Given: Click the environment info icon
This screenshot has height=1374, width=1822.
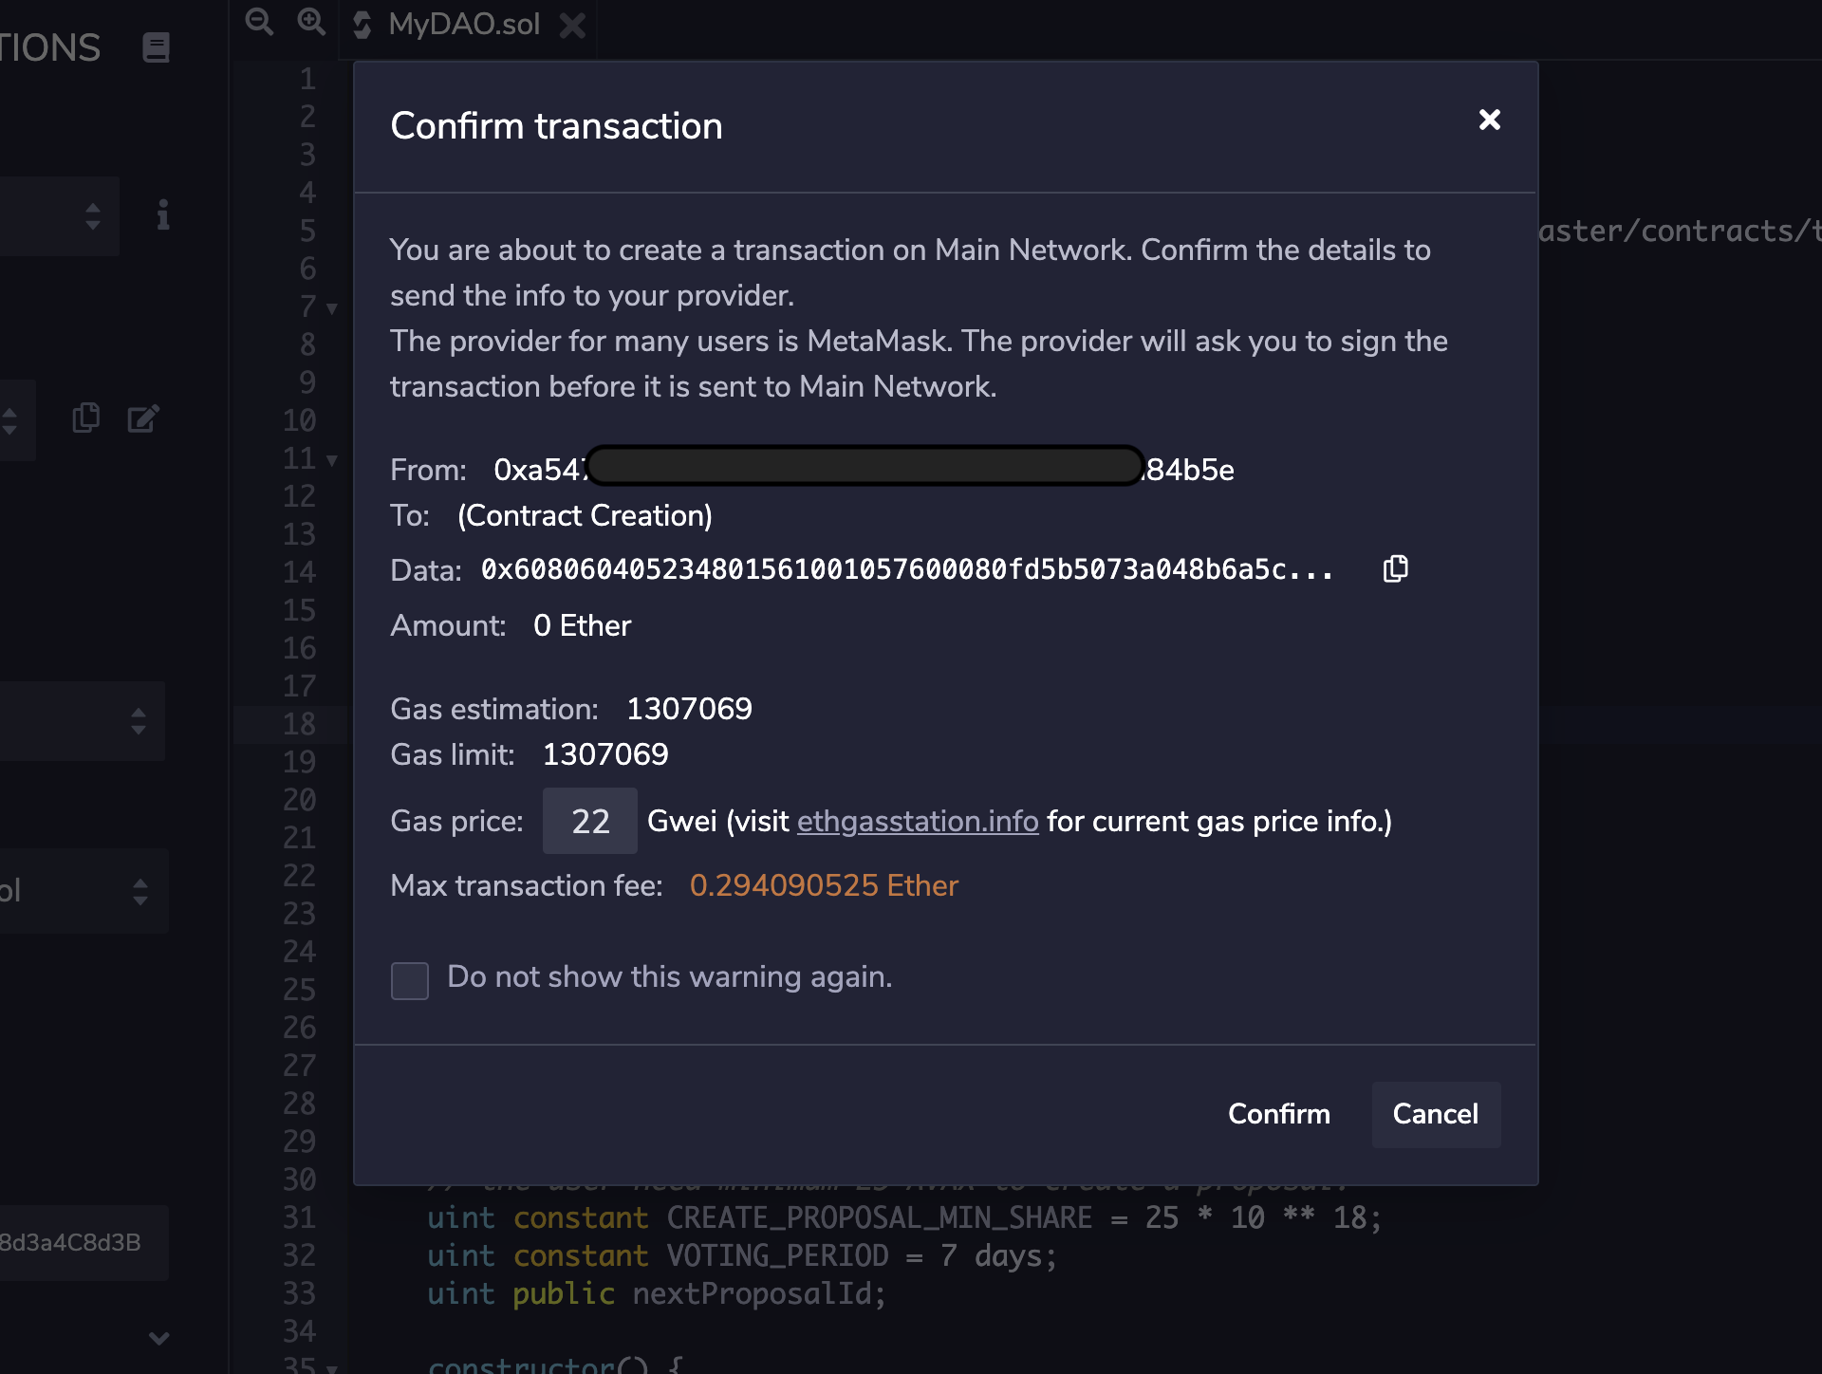Looking at the screenshot, I should pyautogui.click(x=163, y=215).
